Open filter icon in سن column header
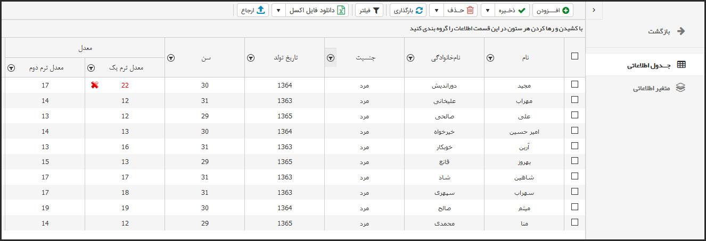The width and height of the screenshot is (706, 241). click(x=170, y=58)
